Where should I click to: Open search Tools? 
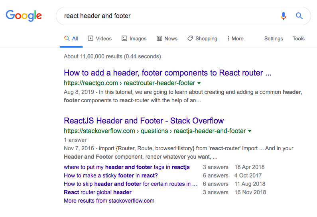[x=298, y=38]
